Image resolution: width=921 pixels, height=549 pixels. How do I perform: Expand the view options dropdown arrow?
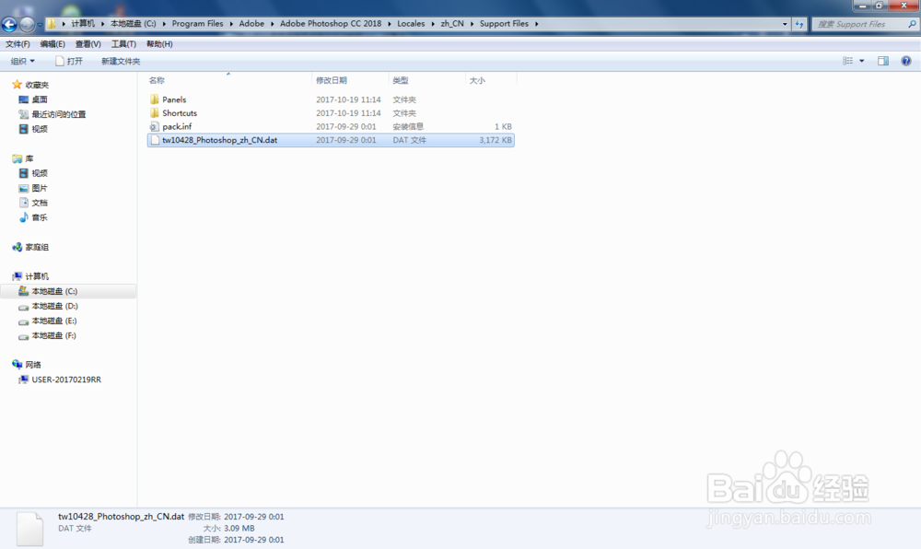[862, 61]
